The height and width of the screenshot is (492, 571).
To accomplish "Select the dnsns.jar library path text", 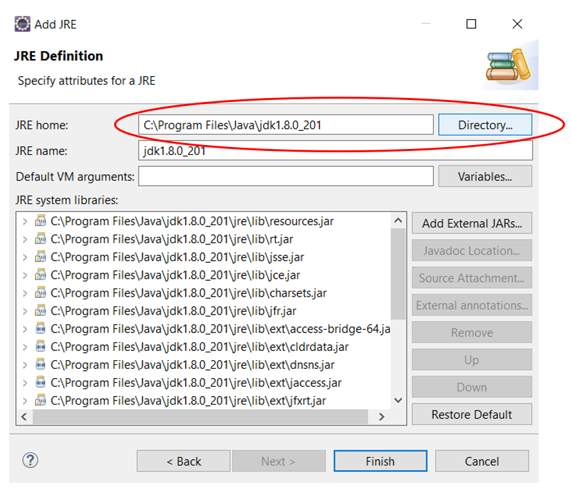I will point(192,364).
